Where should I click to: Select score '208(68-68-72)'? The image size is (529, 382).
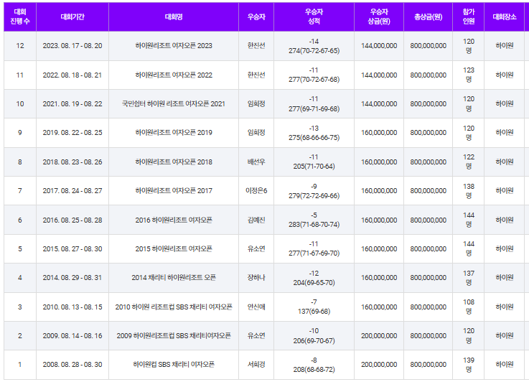(314, 370)
